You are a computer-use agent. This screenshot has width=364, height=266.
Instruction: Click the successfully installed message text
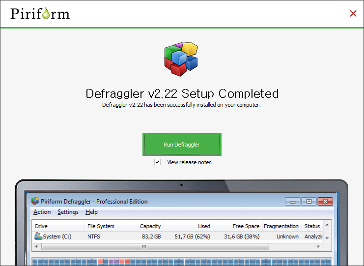(182, 105)
